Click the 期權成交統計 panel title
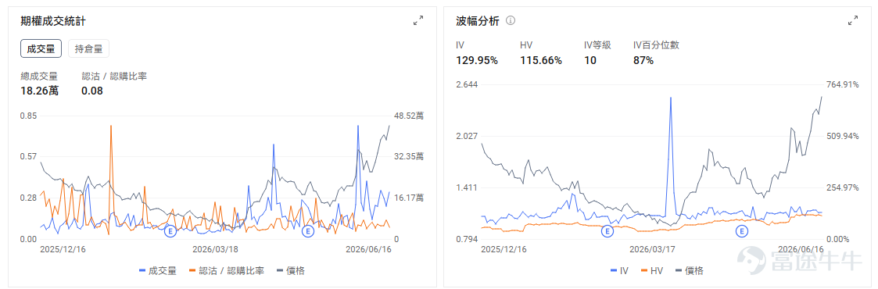878x289 pixels. tap(53, 21)
